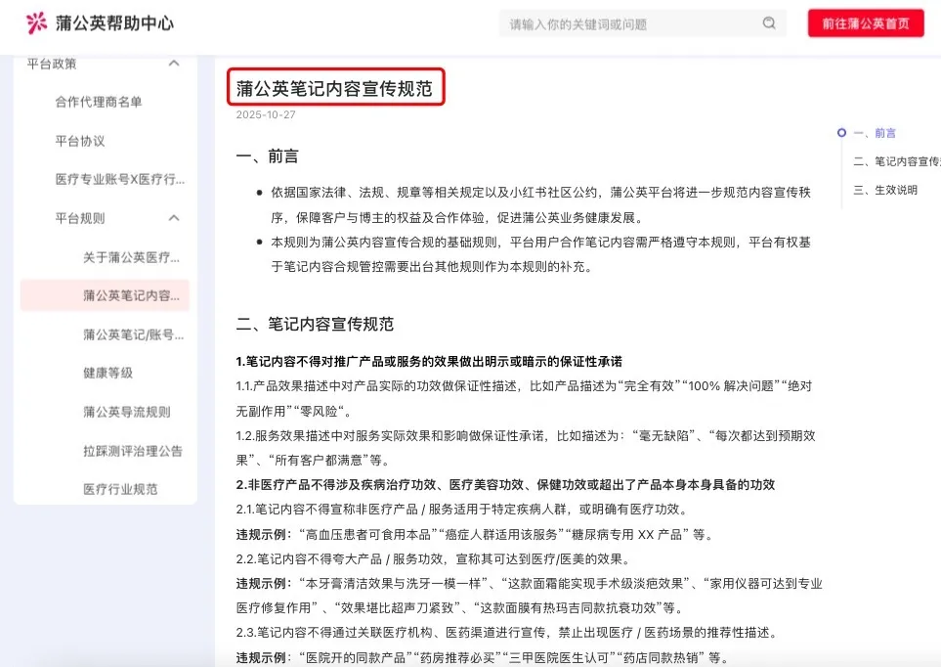Jump to 二、笔记内容宣传 outline entry
941x667 pixels.
tap(897, 161)
